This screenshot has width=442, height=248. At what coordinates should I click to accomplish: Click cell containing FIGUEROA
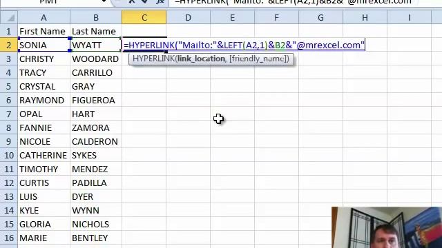[x=96, y=100]
